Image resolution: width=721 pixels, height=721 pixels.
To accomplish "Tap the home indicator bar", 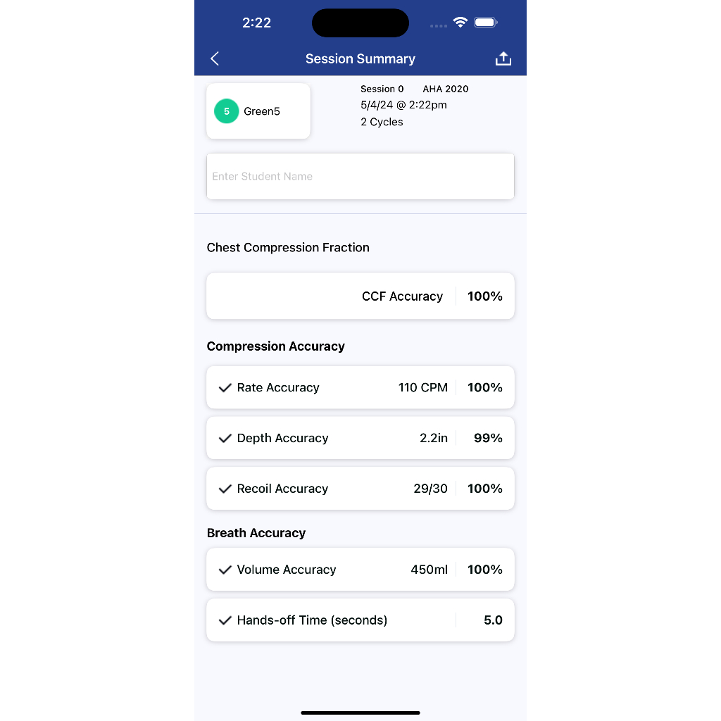I will coord(360,713).
